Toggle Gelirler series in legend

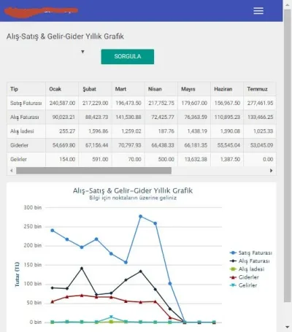pos(243,285)
